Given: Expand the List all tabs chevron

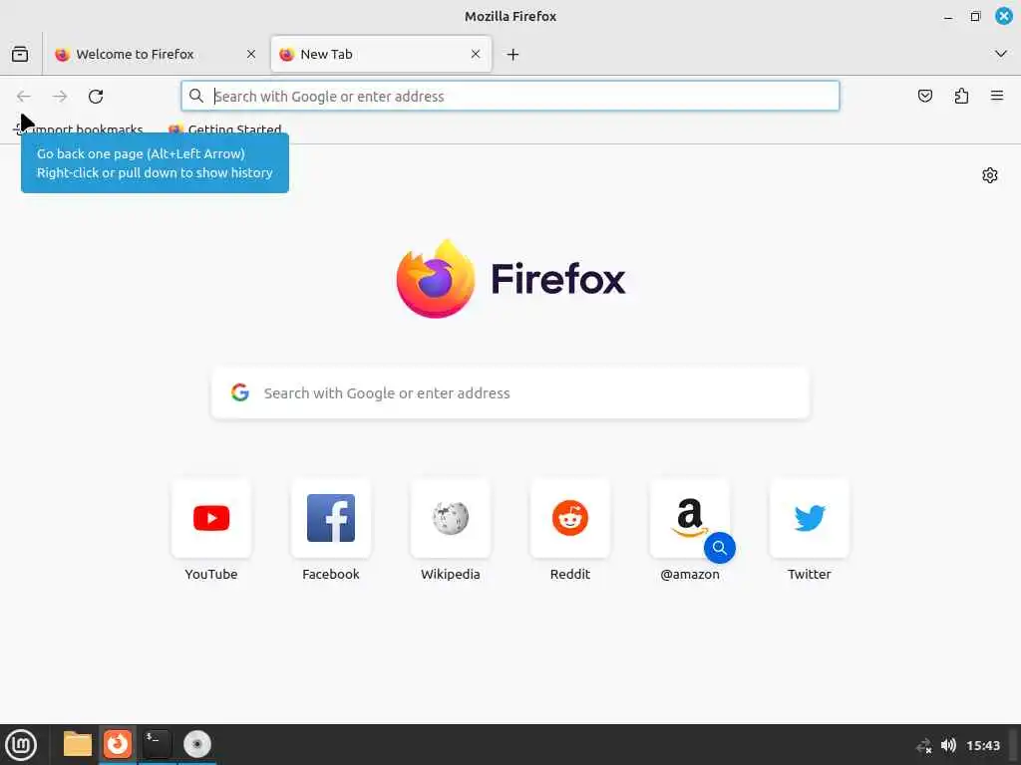Looking at the screenshot, I should pos(1001,54).
